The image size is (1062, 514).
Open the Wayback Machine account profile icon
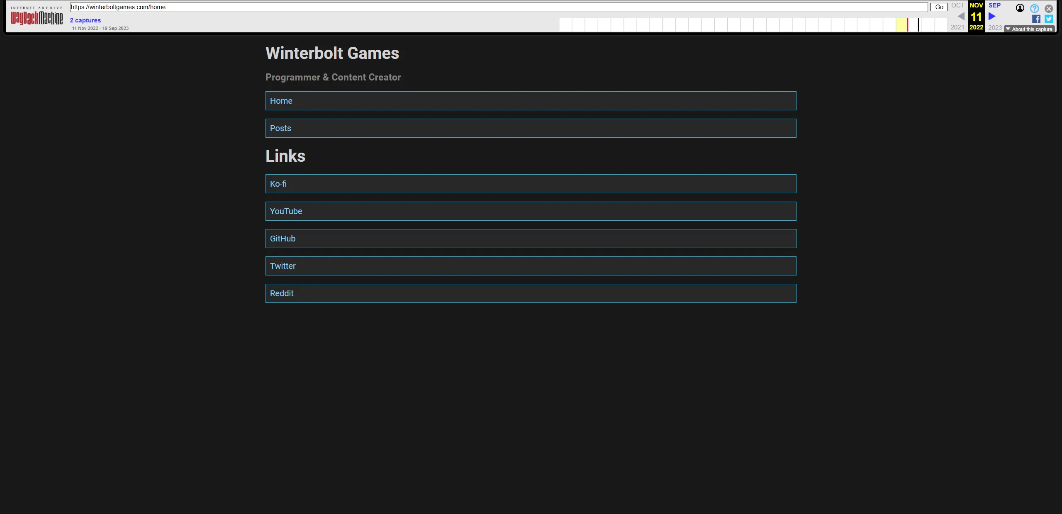(x=1020, y=8)
